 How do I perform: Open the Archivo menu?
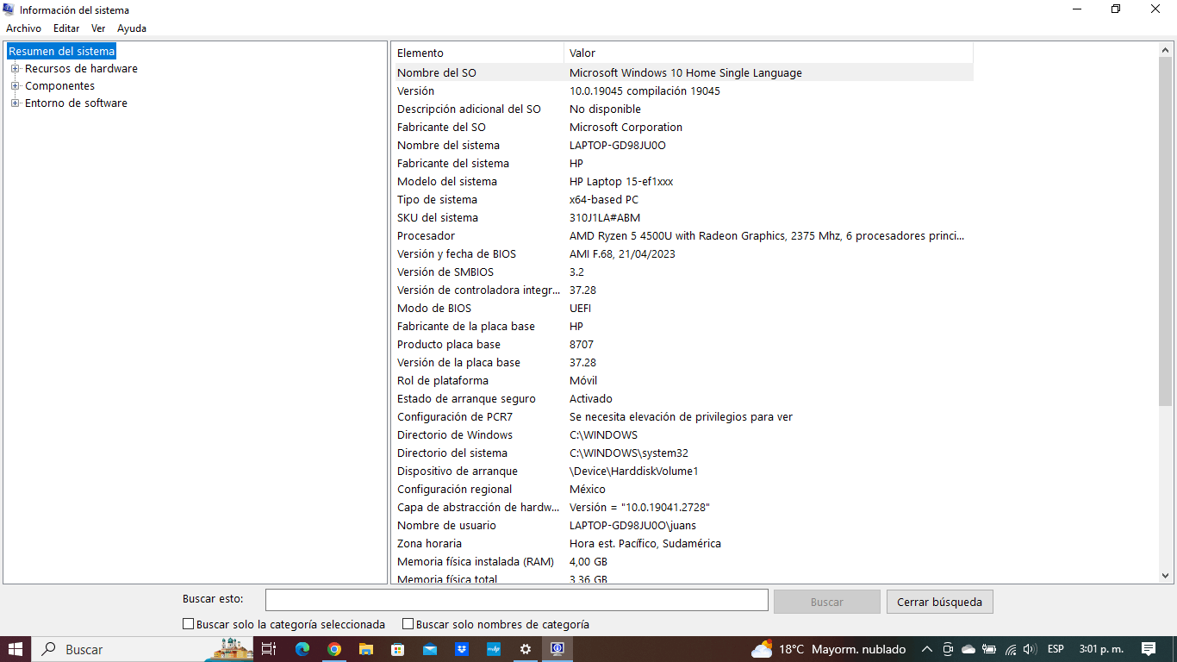pos(23,28)
